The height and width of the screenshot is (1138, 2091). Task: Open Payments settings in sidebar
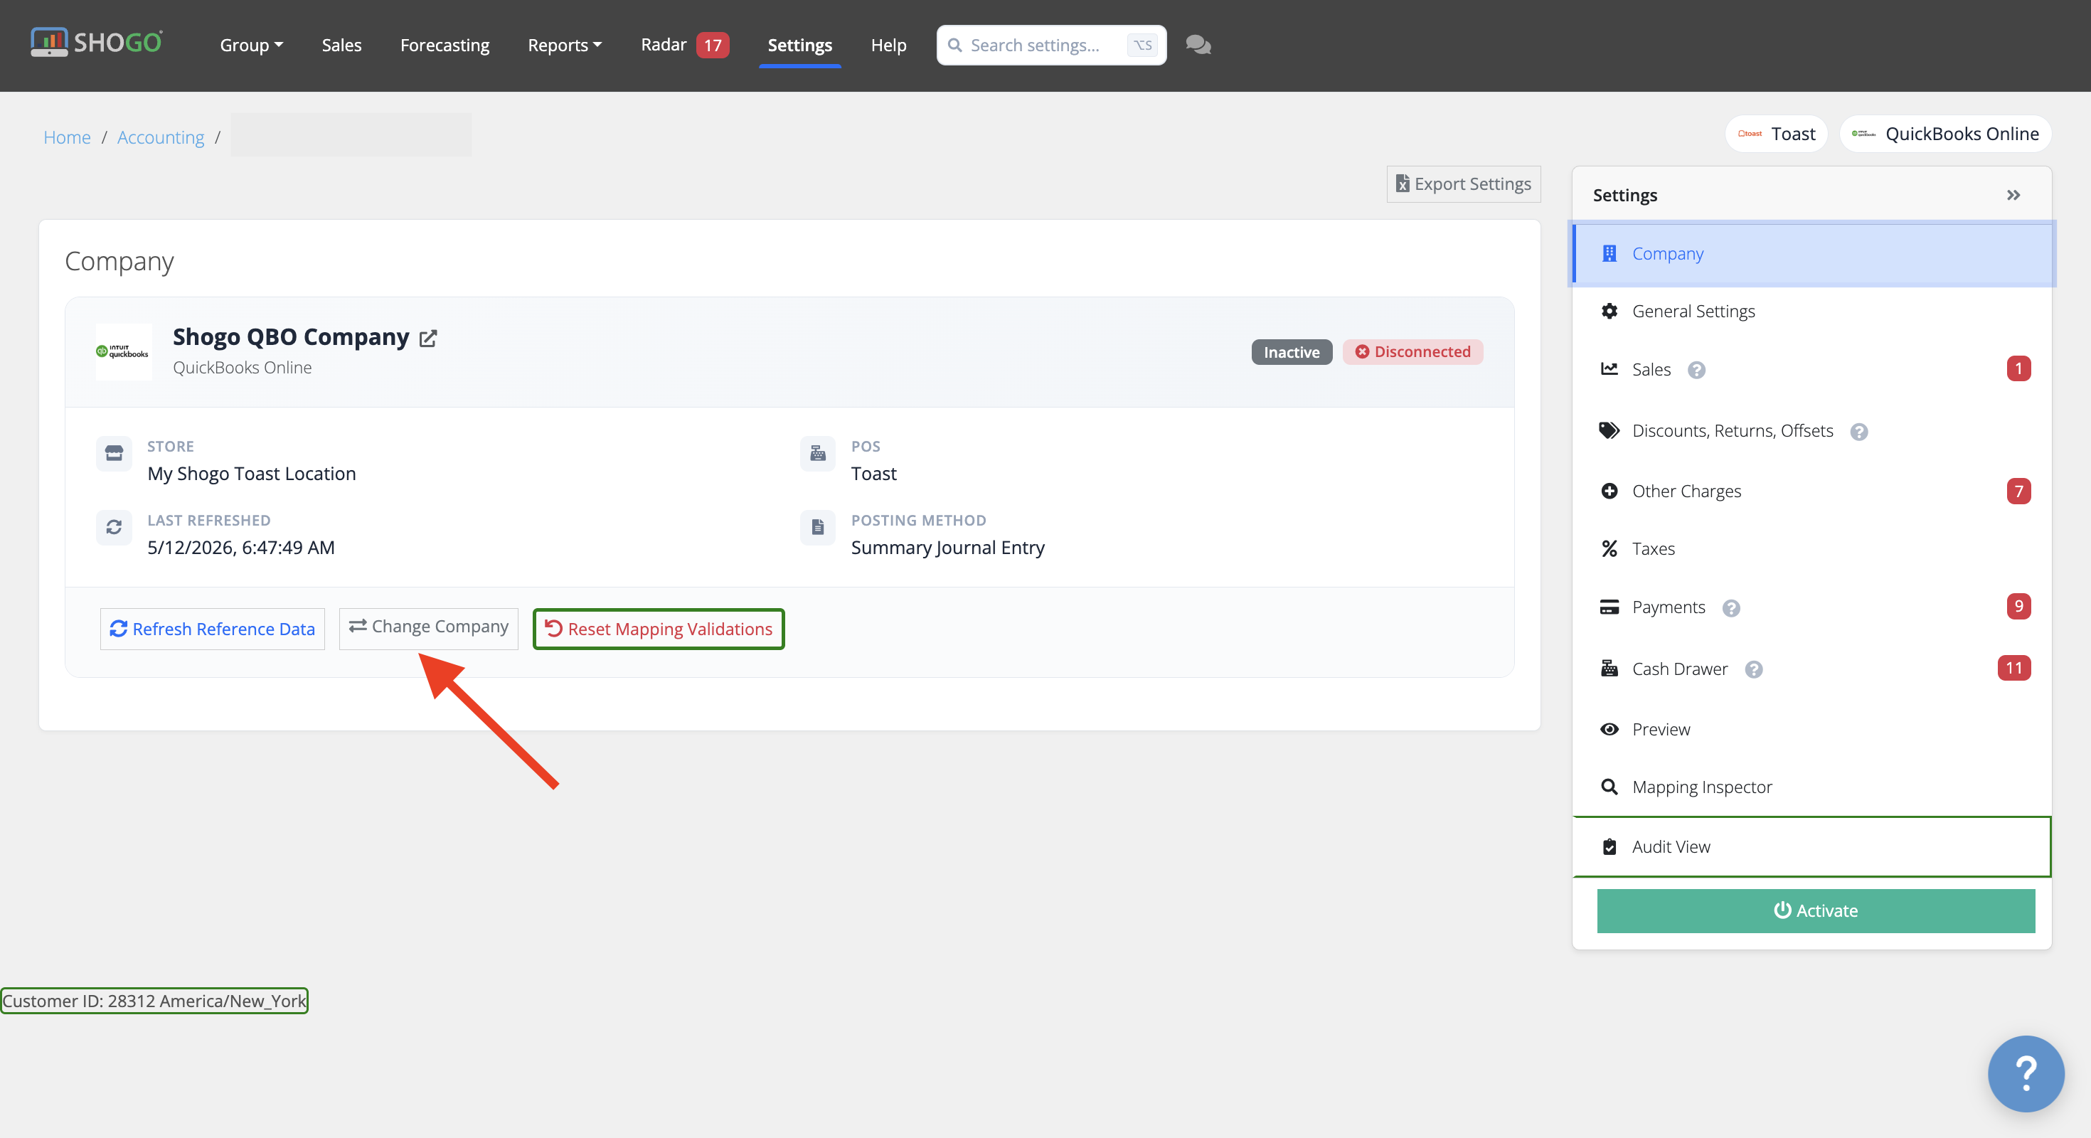coord(1811,607)
